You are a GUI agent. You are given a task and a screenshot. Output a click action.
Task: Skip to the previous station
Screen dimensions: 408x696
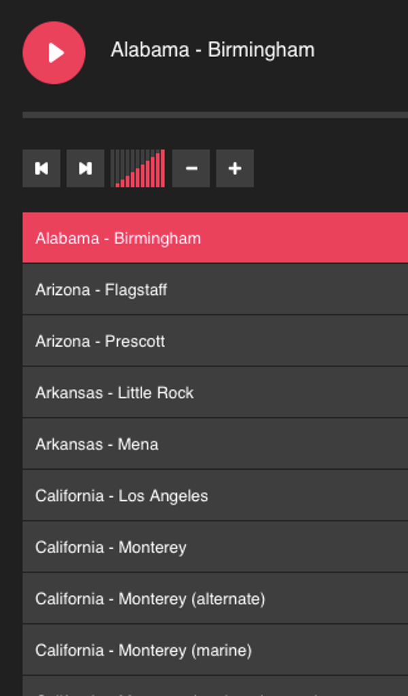(x=41, y=169)
